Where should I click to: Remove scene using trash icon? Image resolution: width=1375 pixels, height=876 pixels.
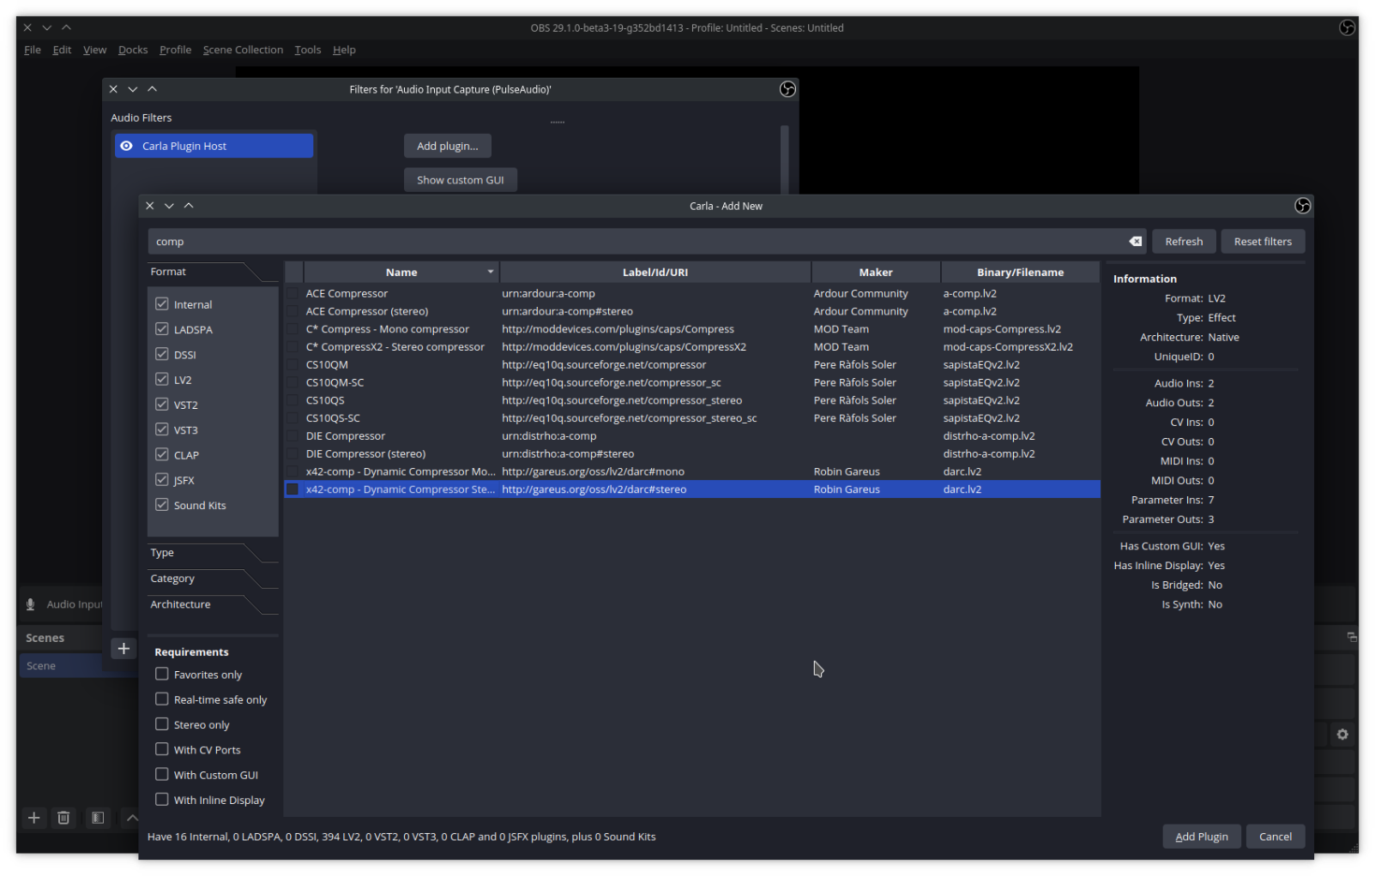pyautogui.click(x=63, y=818)
